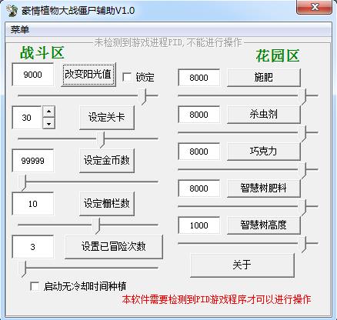Click the slider thumb under 智慧树高度
Screen dimensions: 337x320
point(302,245)
